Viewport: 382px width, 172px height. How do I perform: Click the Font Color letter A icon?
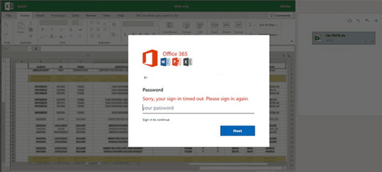point(61,36)
